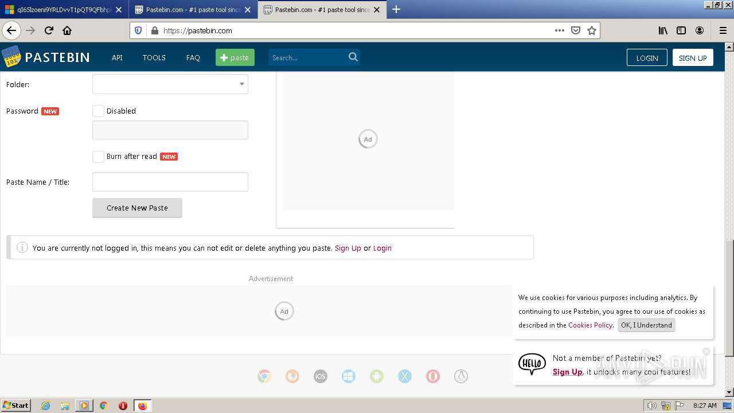Image resolution: width=734 pixels, height=413 pixels.
Task: Open Firefox account icon
Action: coord(700,30)
